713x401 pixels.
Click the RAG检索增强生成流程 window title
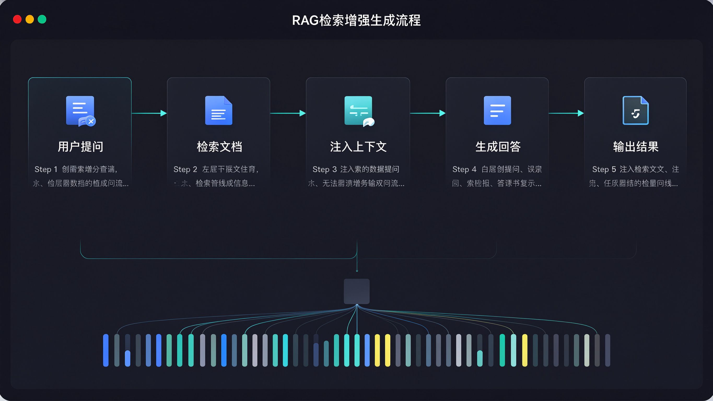pyautogui.click(x=356, y=20)
